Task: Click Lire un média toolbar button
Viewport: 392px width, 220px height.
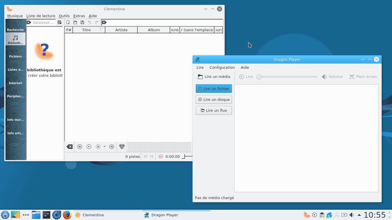Action: pos(214,76)
